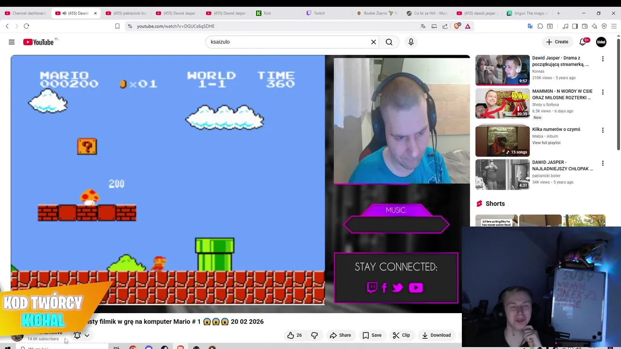Click the browser address bar URL
The image size is (621, 349).
coord(176,26)
